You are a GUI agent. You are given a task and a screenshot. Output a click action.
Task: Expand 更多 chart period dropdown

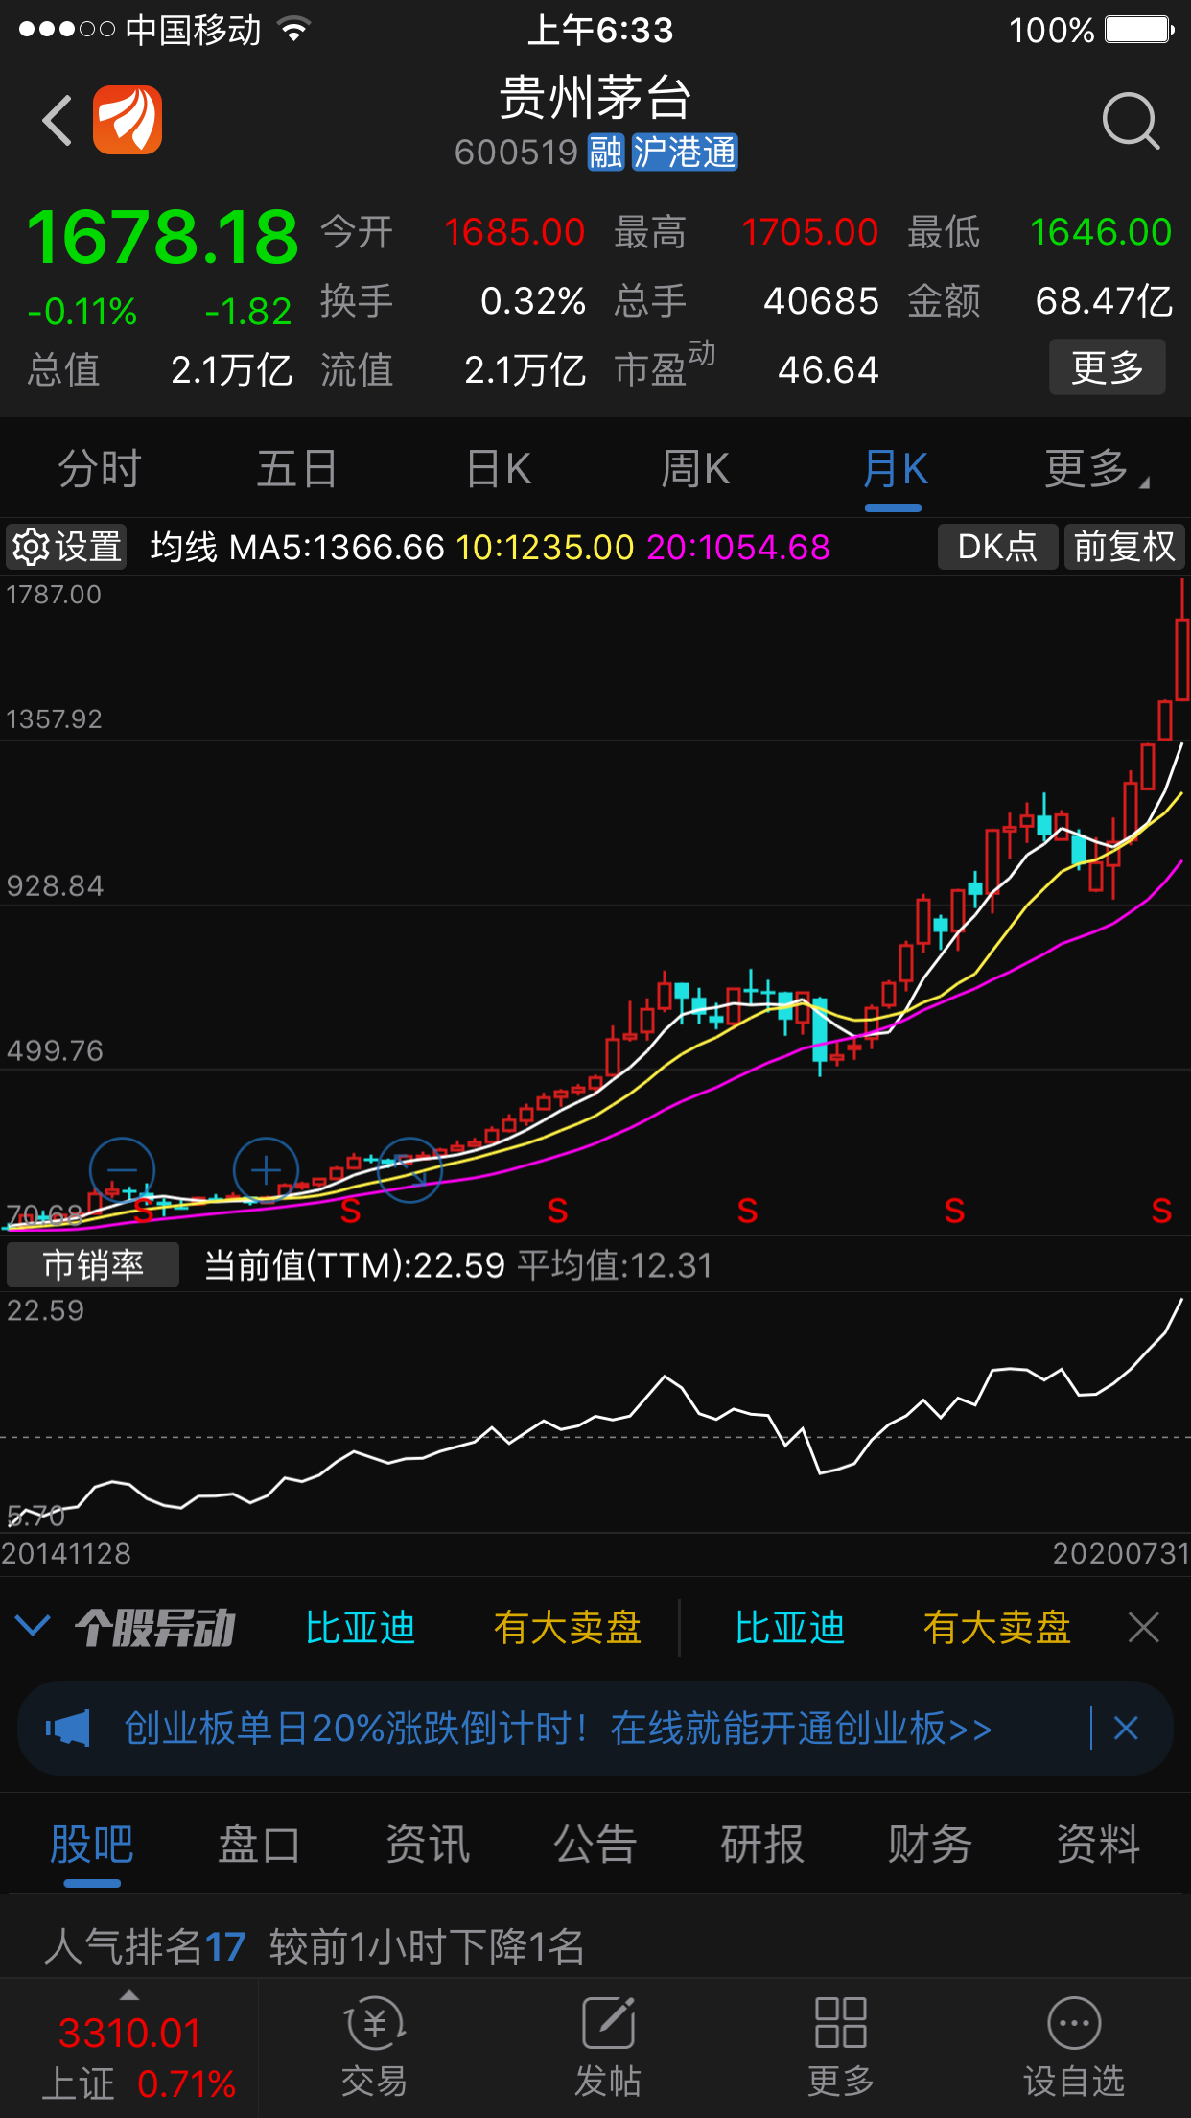coord(1096,469)
